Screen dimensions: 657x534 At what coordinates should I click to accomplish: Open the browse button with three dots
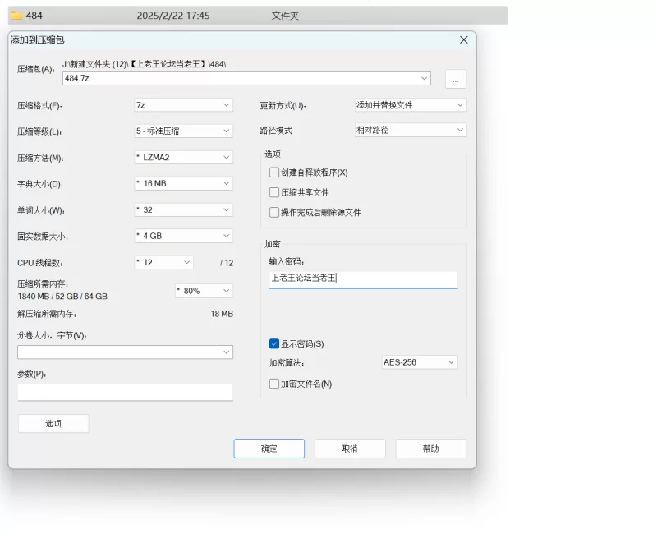coord(456,79)
